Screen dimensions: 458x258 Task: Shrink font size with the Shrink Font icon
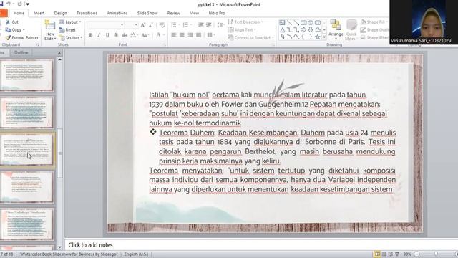click(x=151, y=25)
